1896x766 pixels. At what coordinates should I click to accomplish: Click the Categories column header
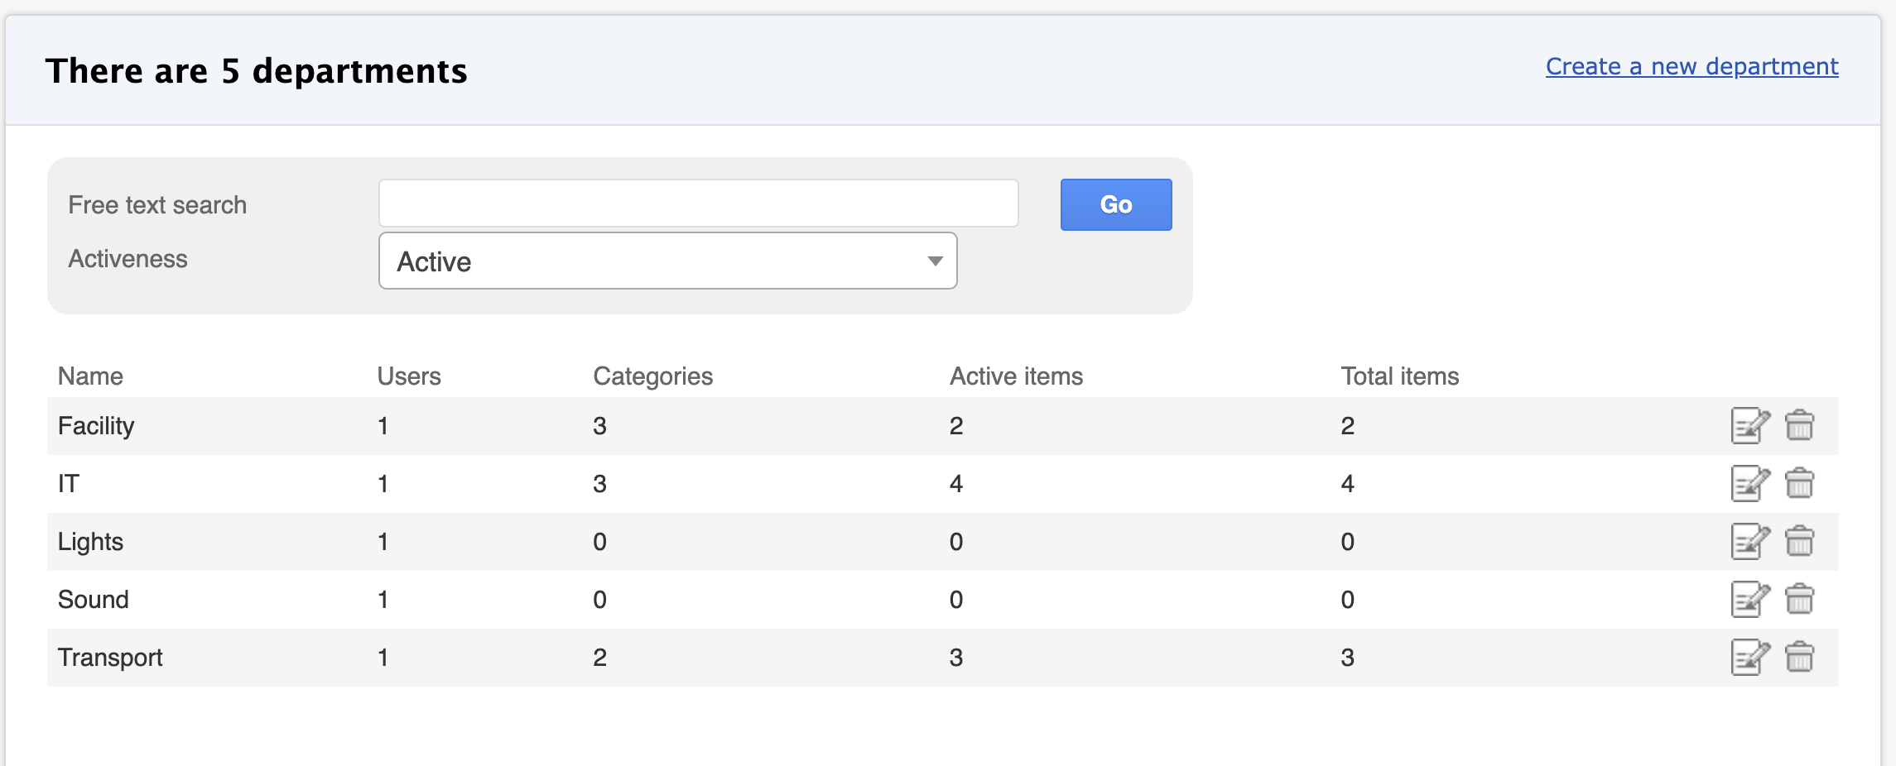[652, 376]
